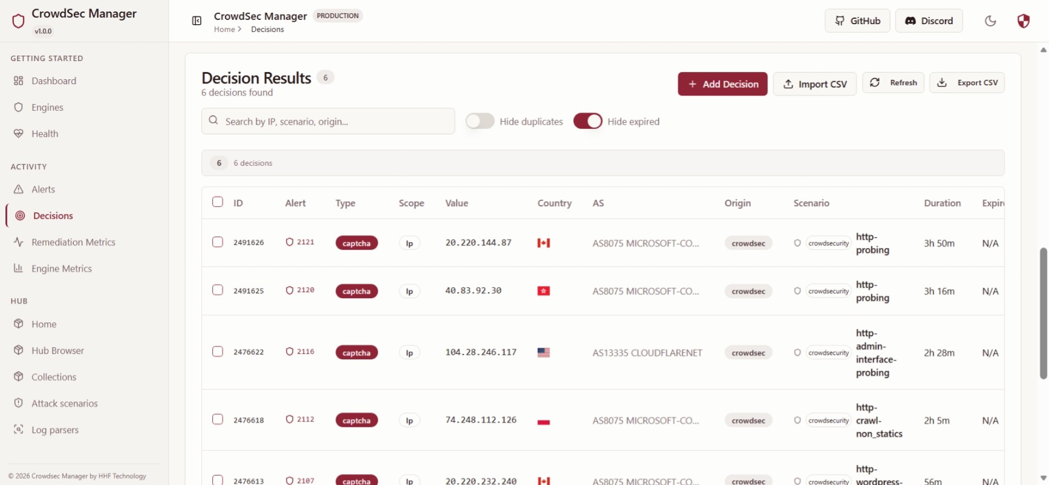Select the checkbox for decision 2476613

point(218,480)
